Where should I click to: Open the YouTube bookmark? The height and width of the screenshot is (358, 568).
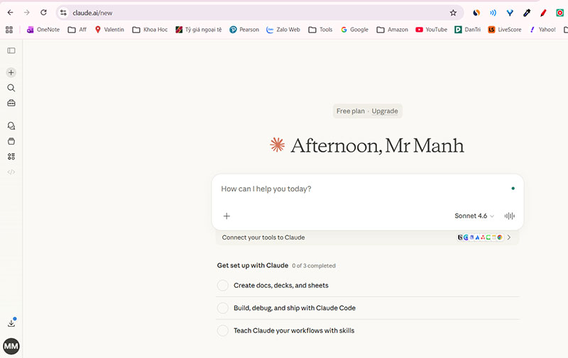pyautogui.click(x=431, y=30)
